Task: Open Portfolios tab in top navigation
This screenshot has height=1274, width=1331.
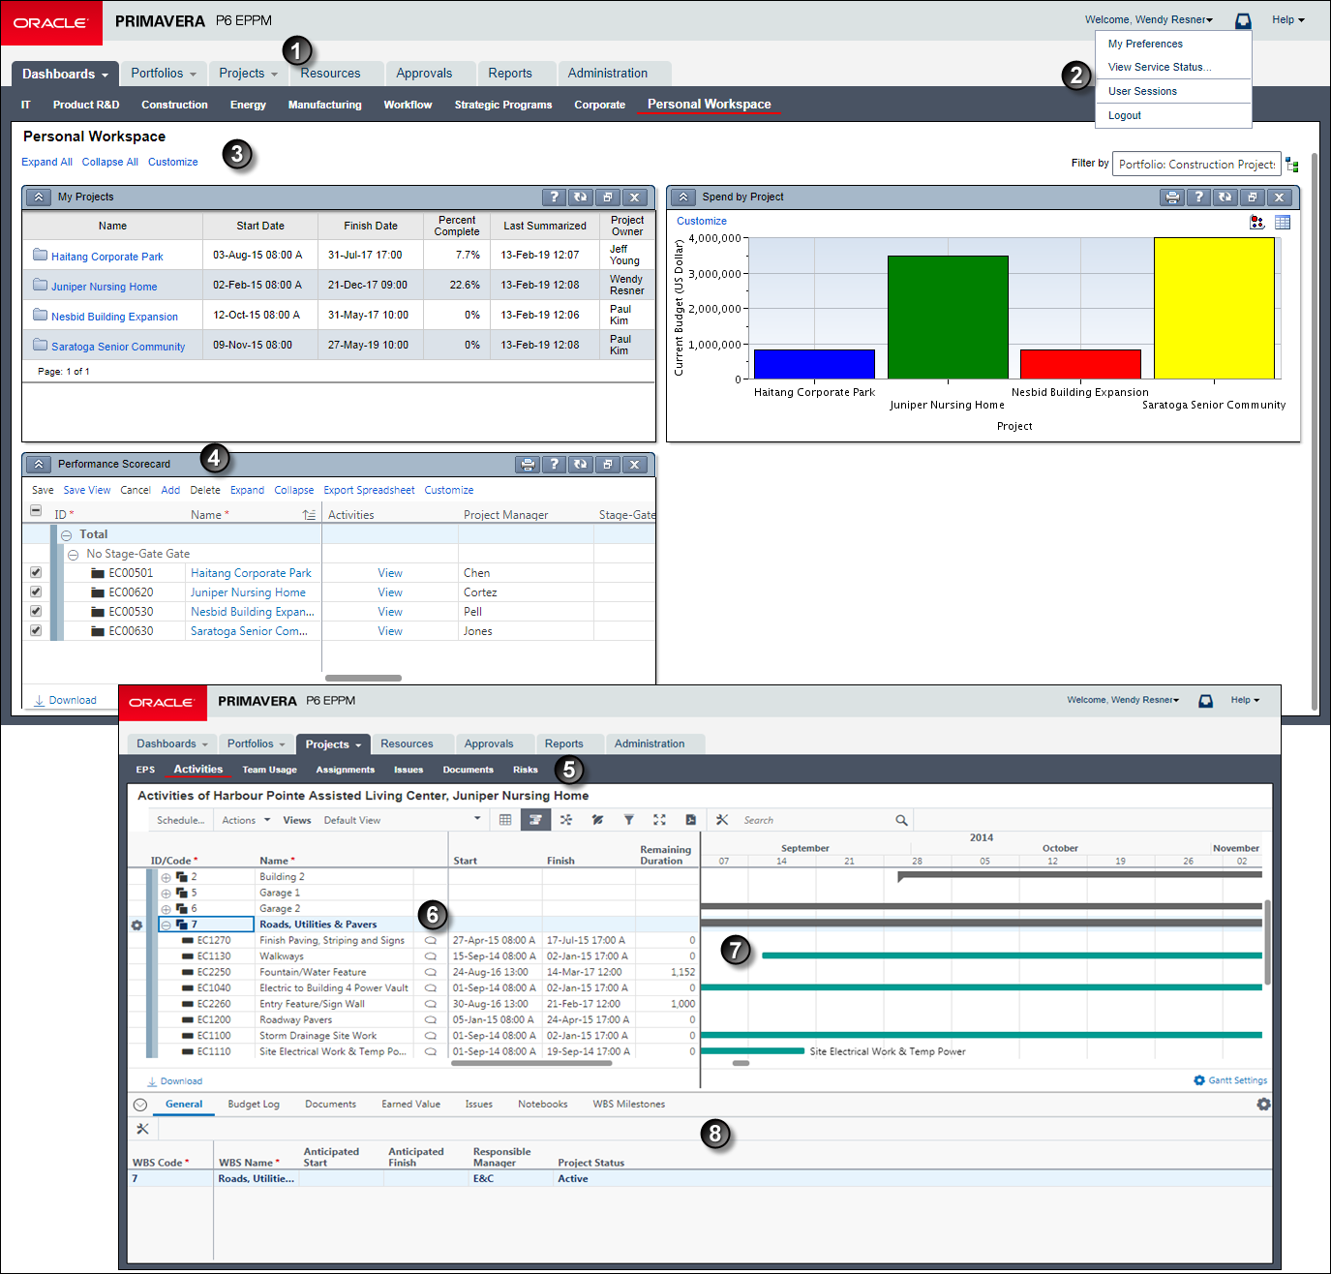Action: click(x=164, y=73)
